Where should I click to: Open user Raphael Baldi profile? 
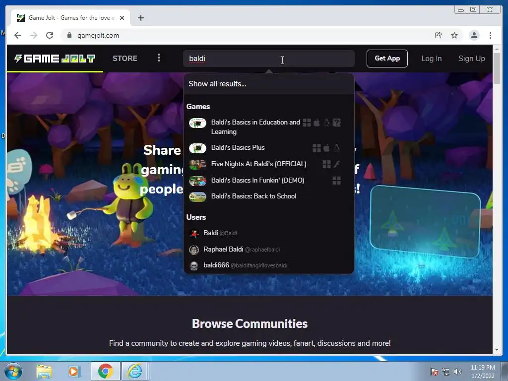[268, 250]
